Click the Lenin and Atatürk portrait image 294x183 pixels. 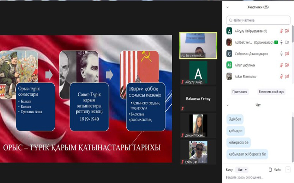point(79,67)
